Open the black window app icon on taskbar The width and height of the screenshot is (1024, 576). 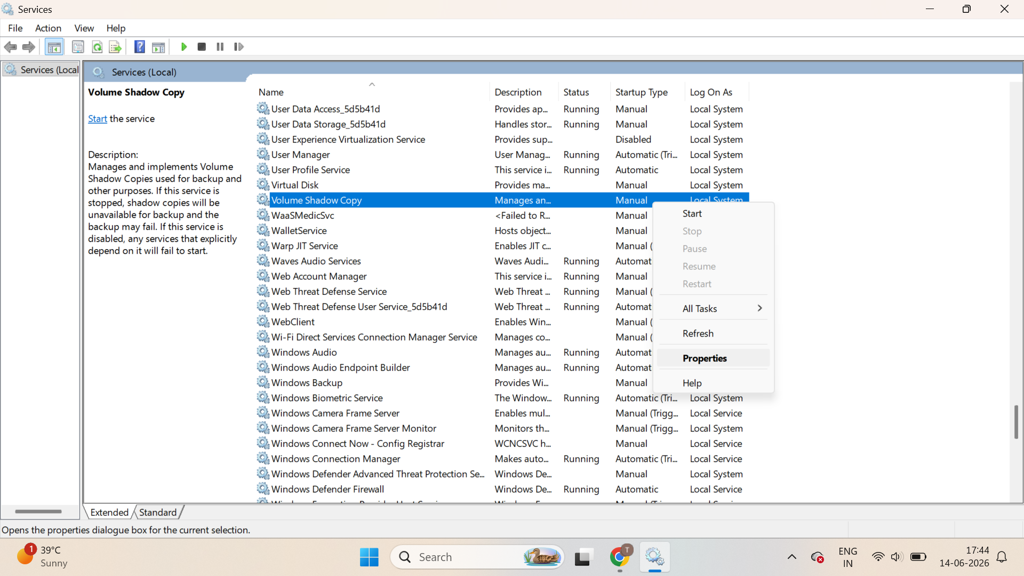click(x=583, y=557)
